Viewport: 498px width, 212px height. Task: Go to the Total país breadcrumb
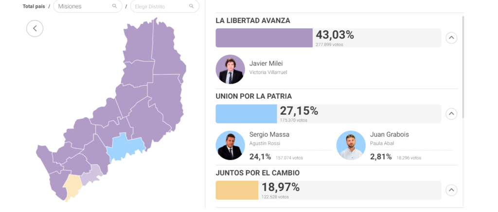point(34,6)
